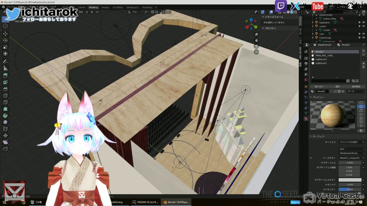Open the Material properties tab icon
Image resolution: width=367 pixels, height=206 pixels.
(x=306, y=119)
